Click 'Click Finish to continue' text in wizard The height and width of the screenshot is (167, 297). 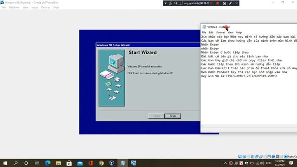tap(150, 73)
